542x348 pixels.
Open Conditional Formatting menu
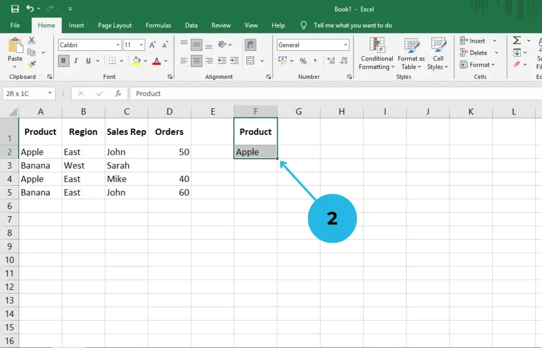coord(377,54)
